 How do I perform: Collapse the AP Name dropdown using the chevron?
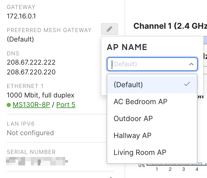point(191,64)
